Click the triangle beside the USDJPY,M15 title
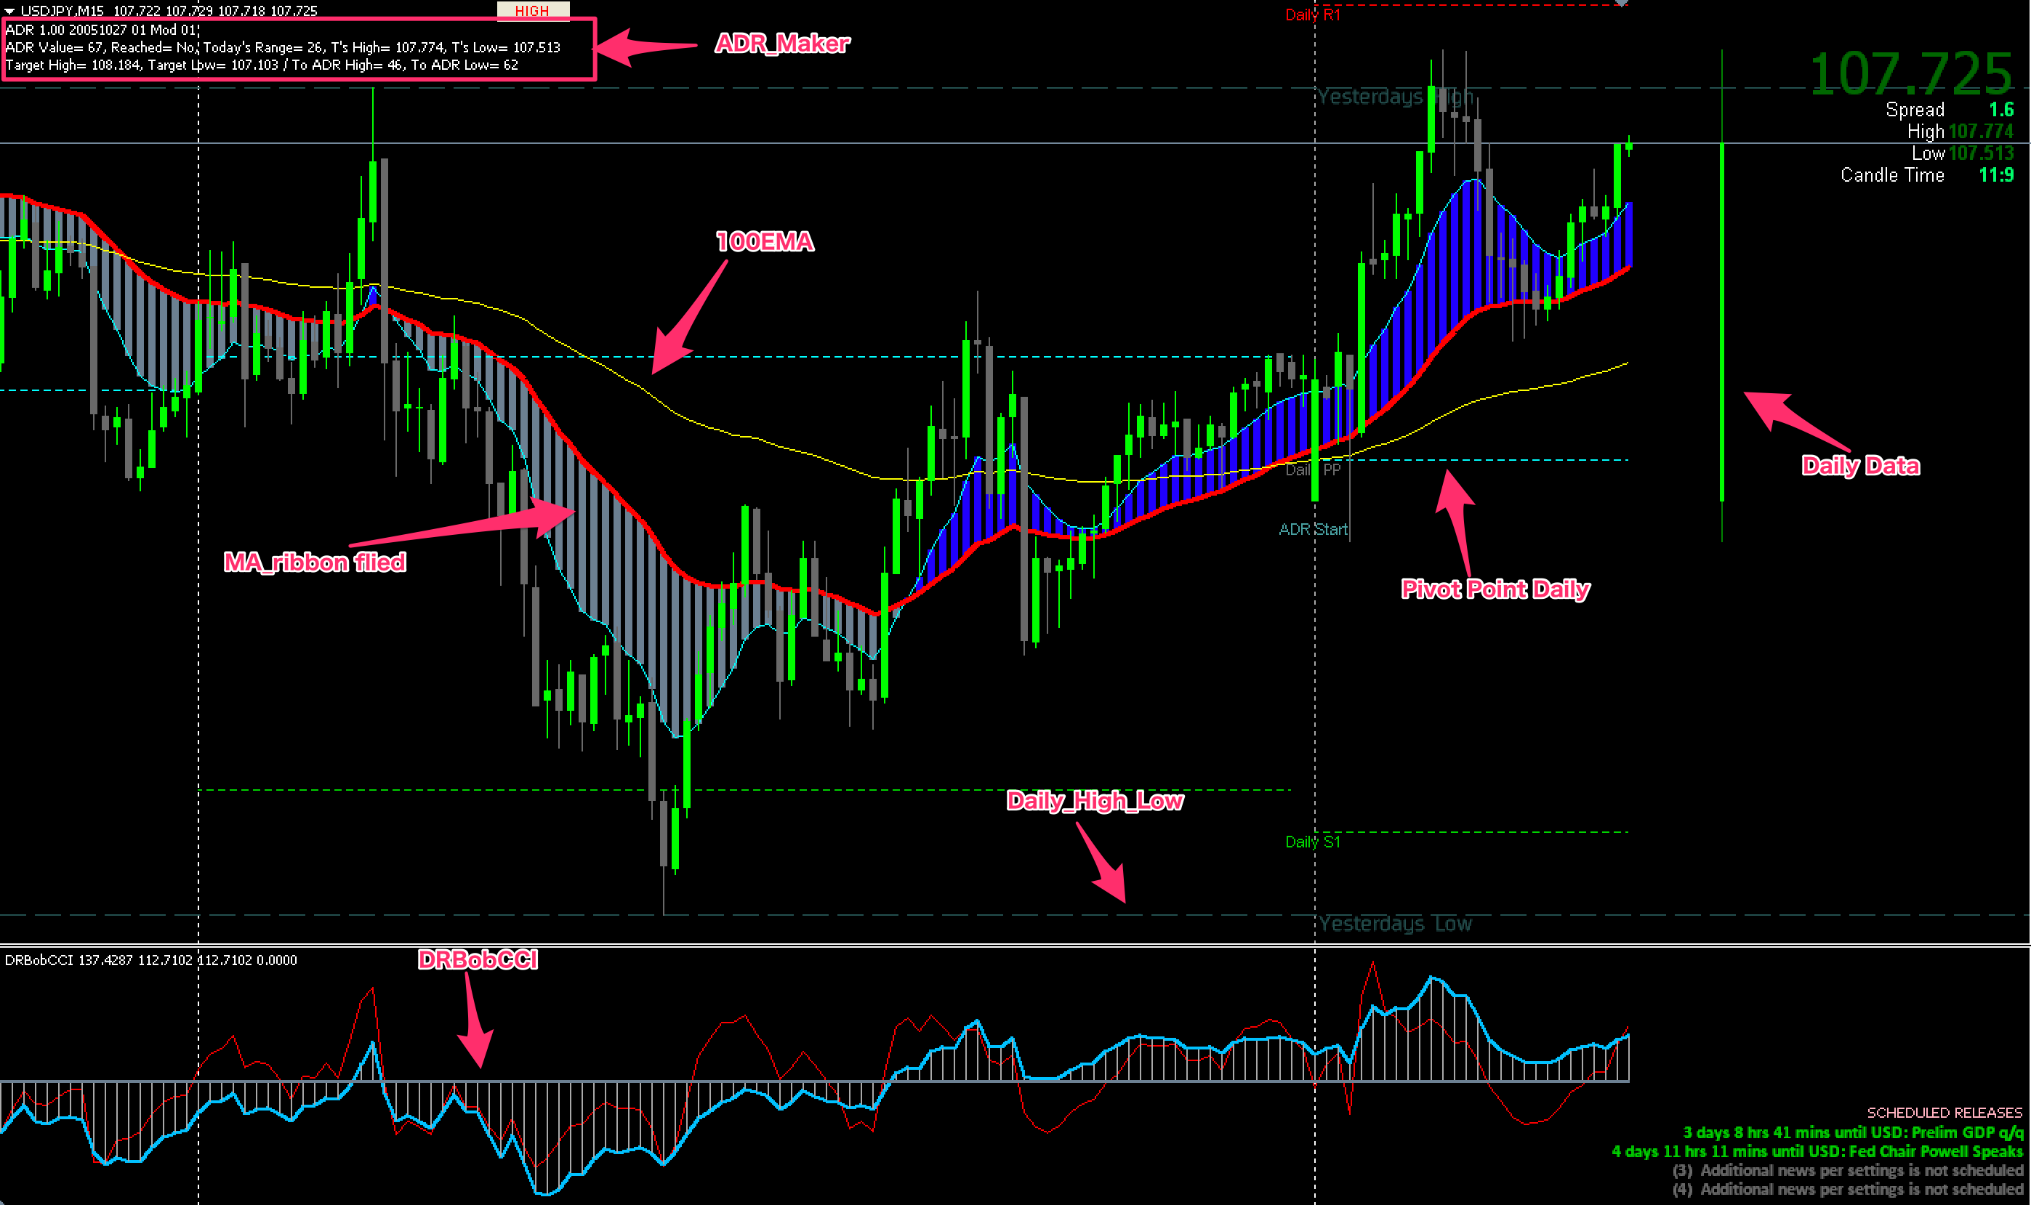The width and height of the screenshot is (2031, 1205). (x=9, y=11)
